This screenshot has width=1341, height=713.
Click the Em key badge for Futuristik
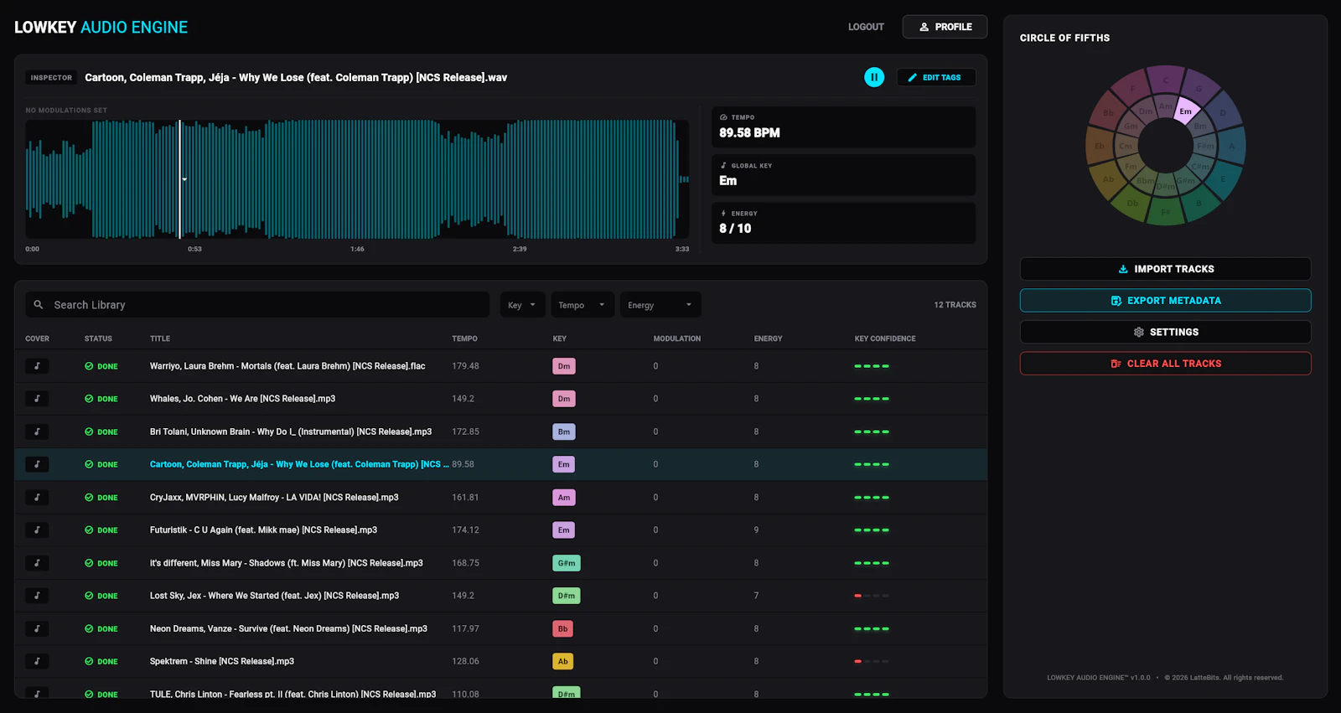click(564, 530)
